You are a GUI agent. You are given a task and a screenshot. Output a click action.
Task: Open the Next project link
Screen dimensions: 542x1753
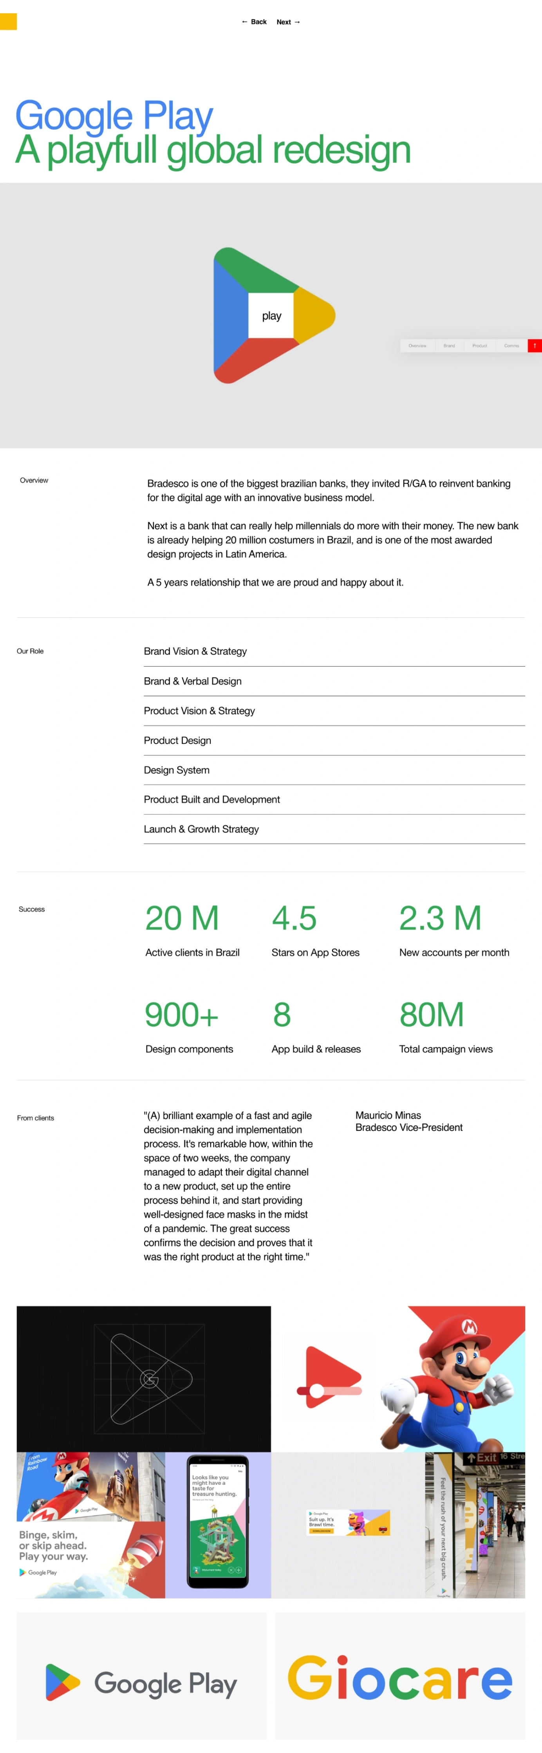[288, 22]
